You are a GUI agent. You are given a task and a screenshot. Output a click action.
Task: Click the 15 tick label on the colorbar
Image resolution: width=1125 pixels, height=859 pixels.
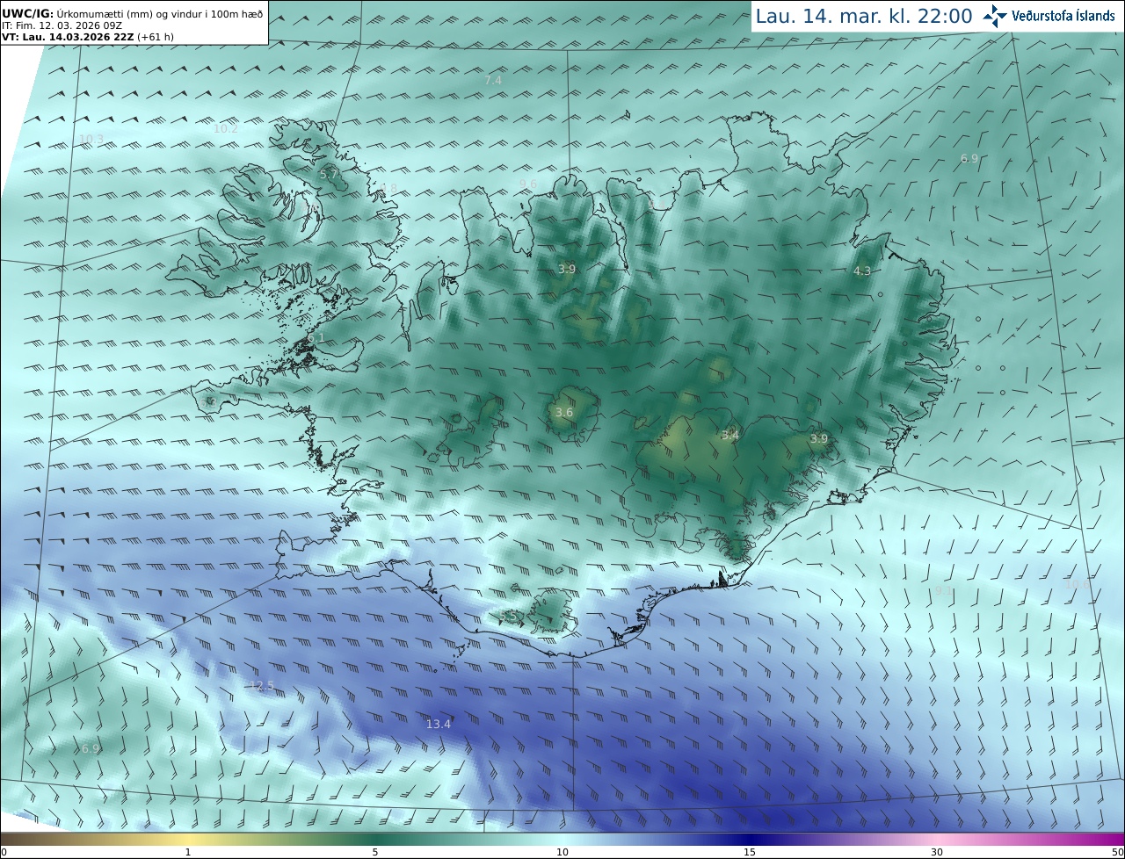(x=750, y=852)
